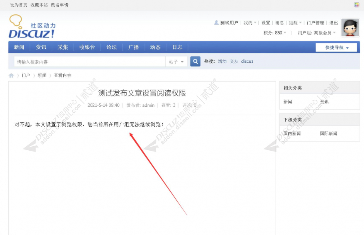Click the date 2021-5-14 09:40
364x235 pixels.
(x=104, y=106)
